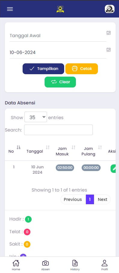Switch to History tab
Screen dimensions: 119x273
(75, 265)
